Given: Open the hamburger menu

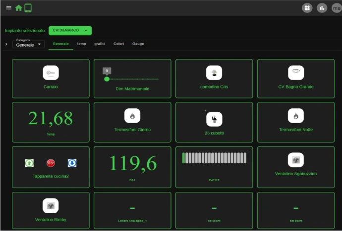Looking at the screenshot, I should click(x=8, y=8).
